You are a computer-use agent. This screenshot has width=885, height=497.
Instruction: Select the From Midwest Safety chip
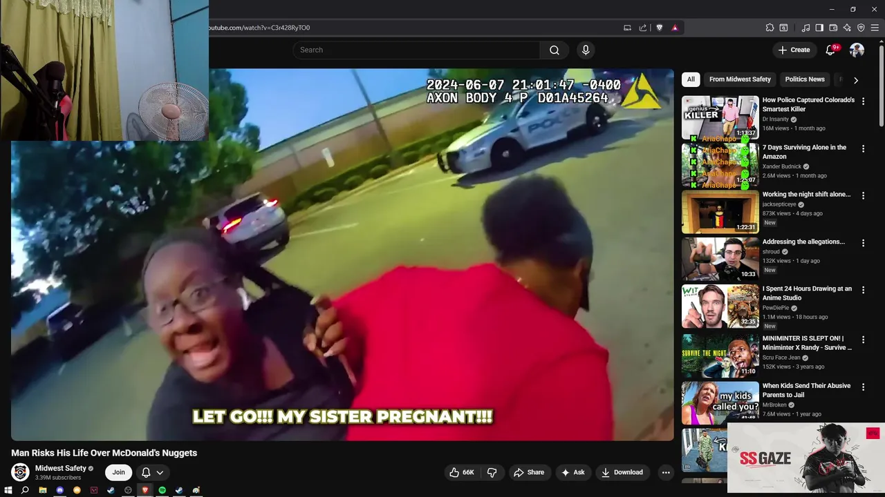pyautogui.click(x=740, y=79)
